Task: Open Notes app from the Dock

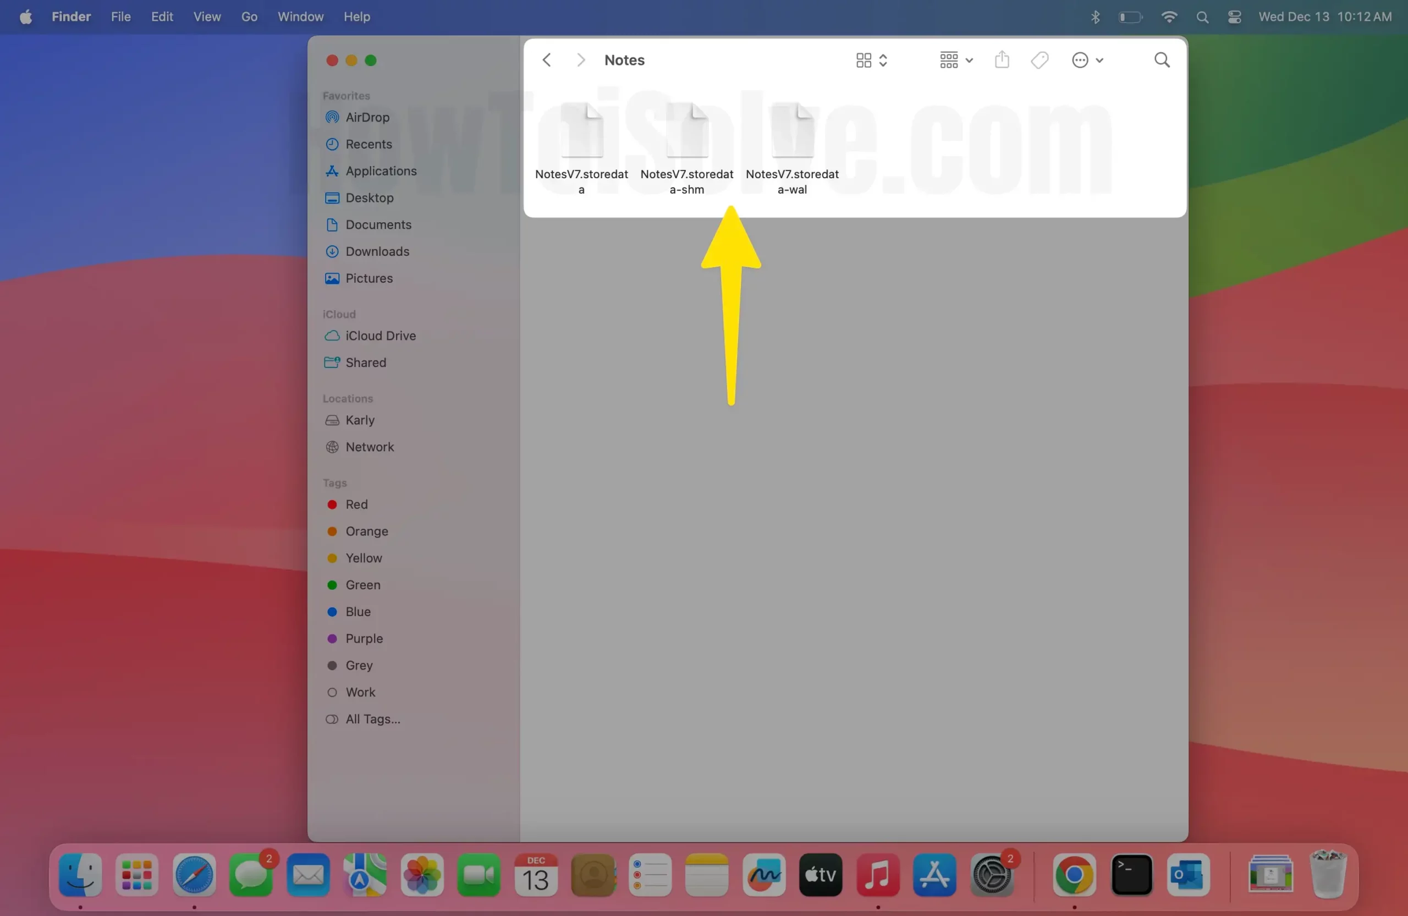Action: click(x=706, y=875)
